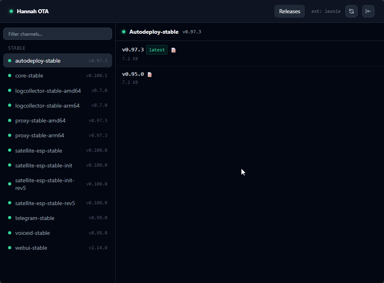384x283 pixels.
Task: Click the STABLE section heading in the sidebar
Action: 16,48
